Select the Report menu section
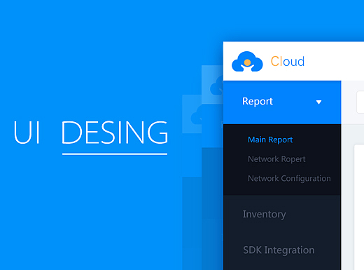The height and width of the screenshot is (270, 364). [x=282, y=102]
